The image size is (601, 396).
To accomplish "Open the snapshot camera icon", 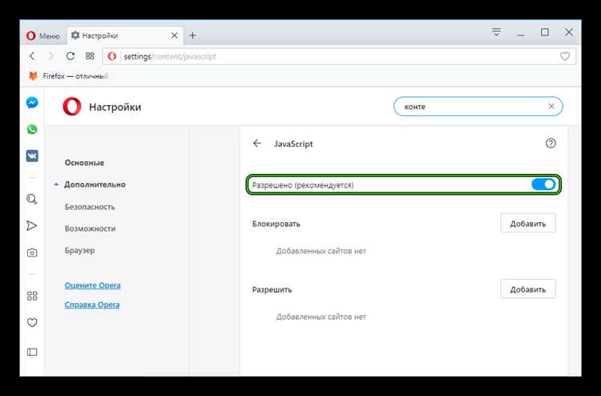I will pyautogui.click(x=32, y=253).
